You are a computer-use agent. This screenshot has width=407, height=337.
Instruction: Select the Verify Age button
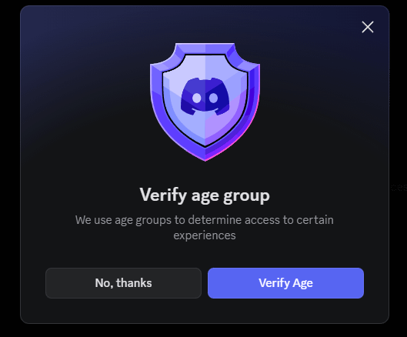click(x=285, y=283)
